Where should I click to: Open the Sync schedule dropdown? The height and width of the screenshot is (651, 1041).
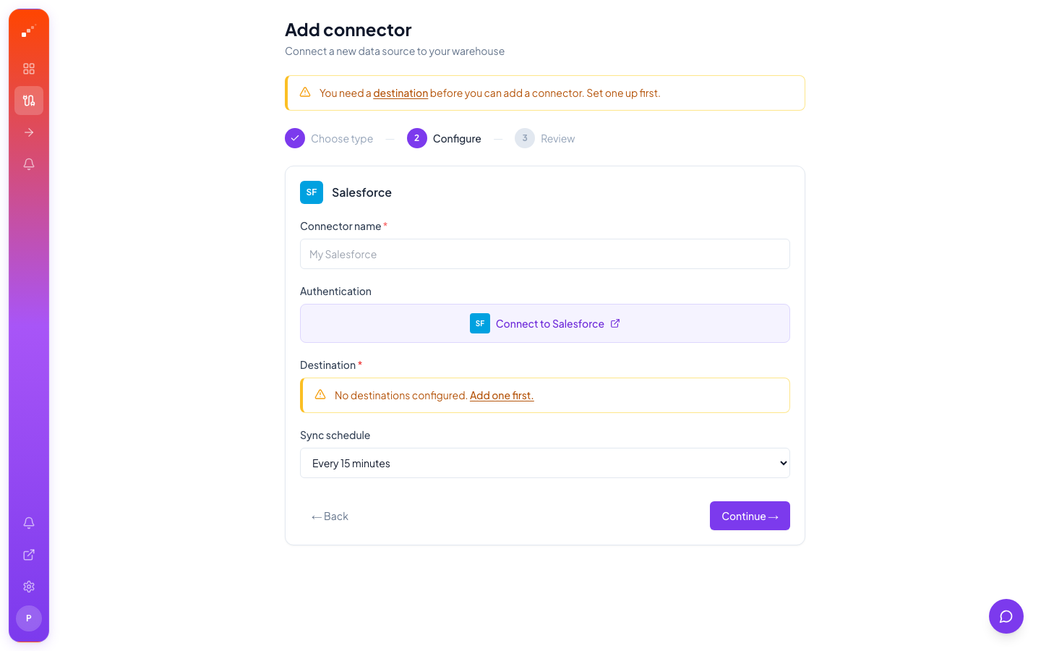[544, 463]
